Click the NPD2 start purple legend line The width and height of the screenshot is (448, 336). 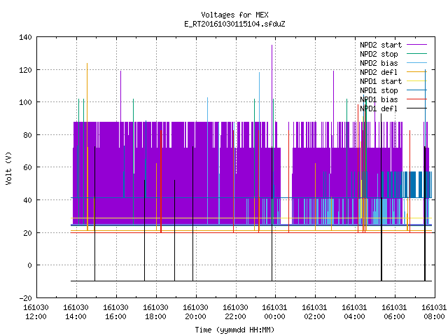pyautogui.click(x=416, y=45)
